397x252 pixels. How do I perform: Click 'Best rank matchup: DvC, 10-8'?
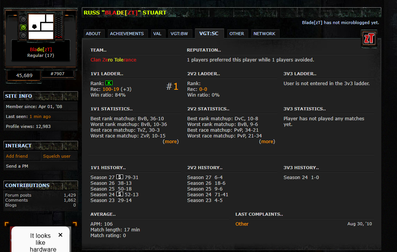click(x=223, y=118)
